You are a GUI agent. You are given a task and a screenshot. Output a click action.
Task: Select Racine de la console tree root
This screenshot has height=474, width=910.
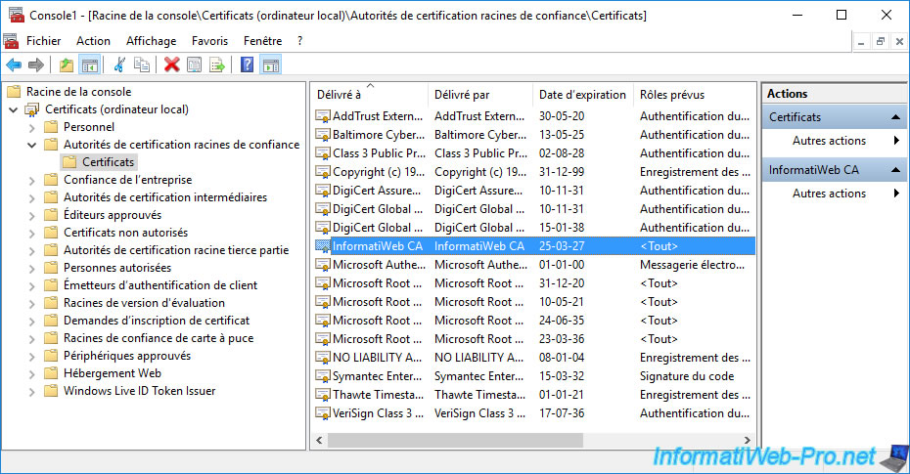pyautogui.click(x=78, y=92)
